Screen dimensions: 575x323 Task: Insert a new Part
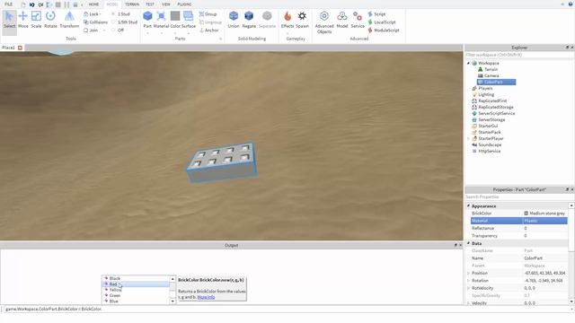tap(147, 20)
